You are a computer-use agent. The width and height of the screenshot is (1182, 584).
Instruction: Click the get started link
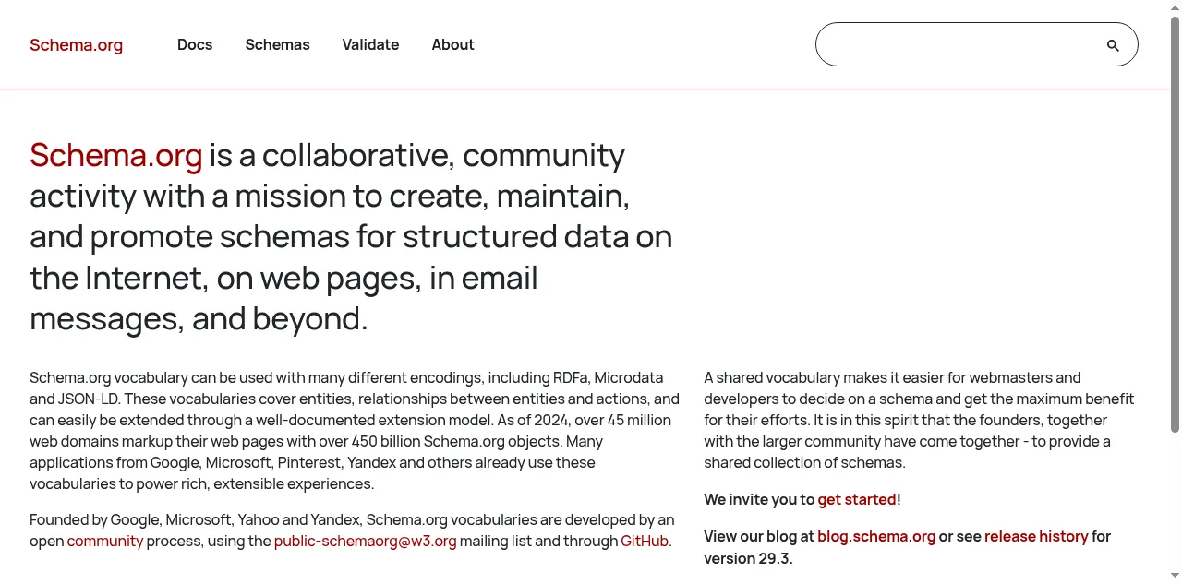[857, 499]
